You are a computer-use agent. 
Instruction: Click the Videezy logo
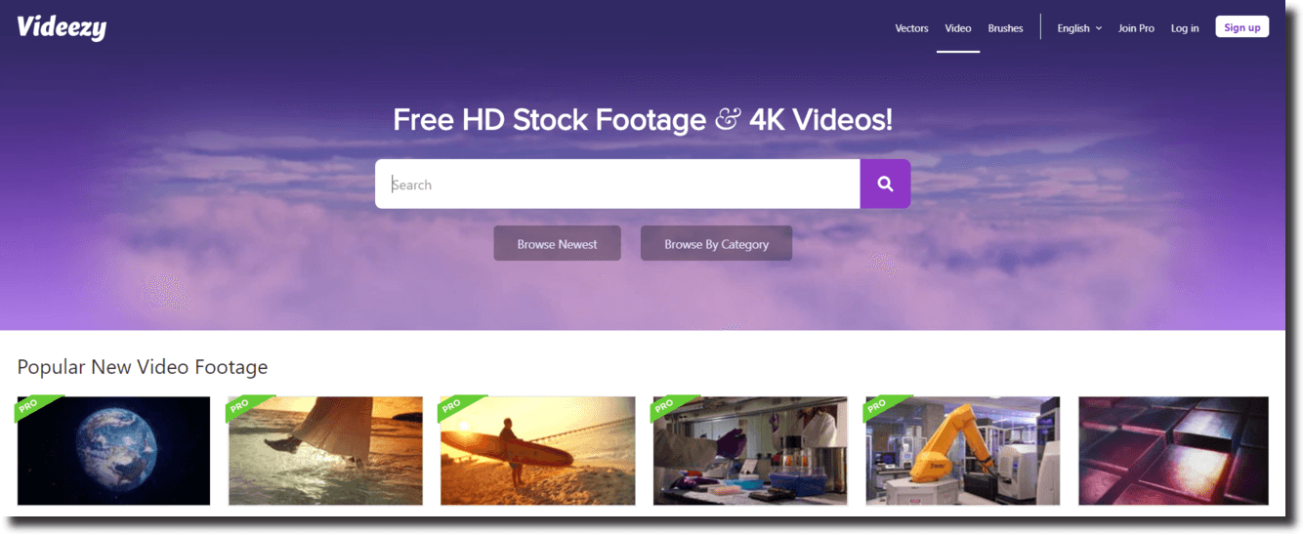(x=62, y=27)
